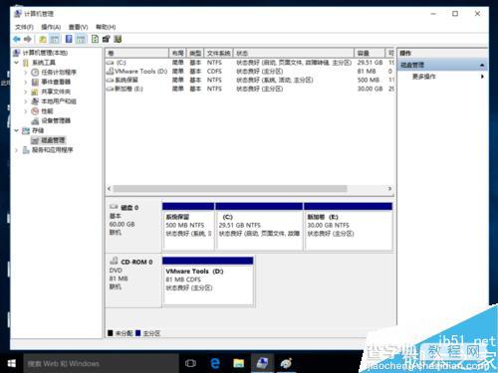Collapse the 系统工具 tree node
Image resolution: width=498 pixels, height=373 pixels.
[x=17, y=63]
